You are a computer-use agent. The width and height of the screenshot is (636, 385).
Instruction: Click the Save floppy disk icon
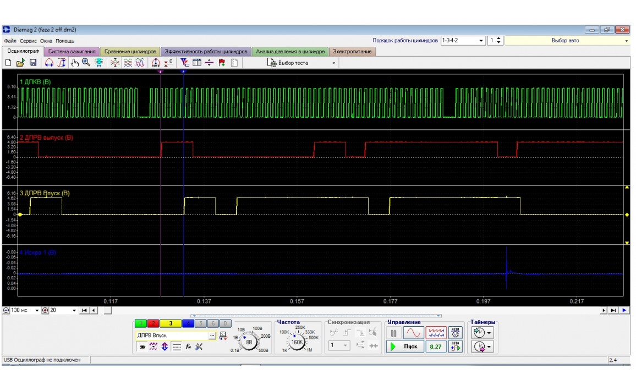32,63
